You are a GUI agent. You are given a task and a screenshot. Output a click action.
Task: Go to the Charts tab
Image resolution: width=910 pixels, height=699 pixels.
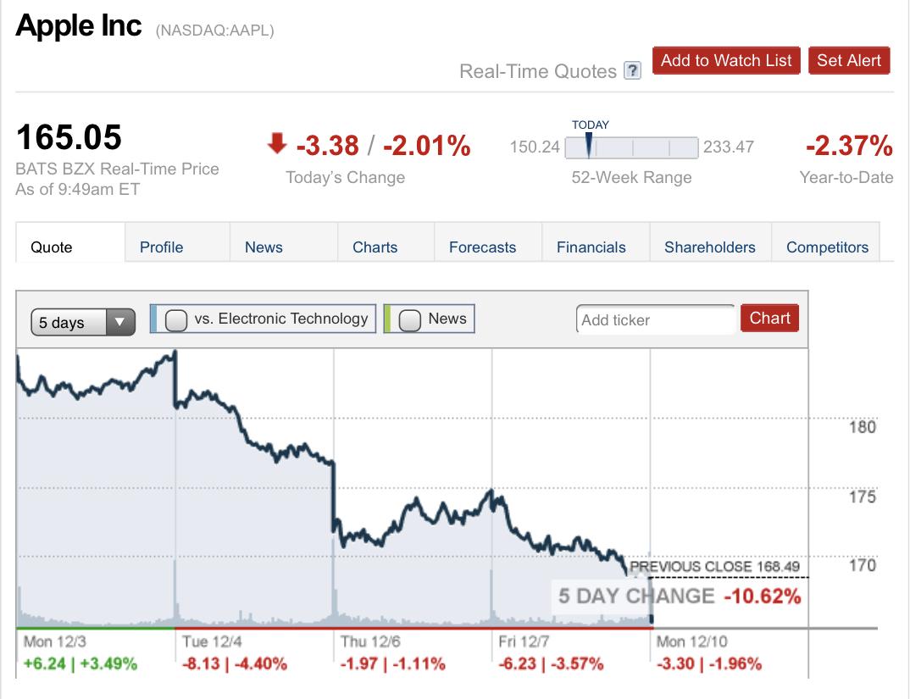(x=375, y=247)
